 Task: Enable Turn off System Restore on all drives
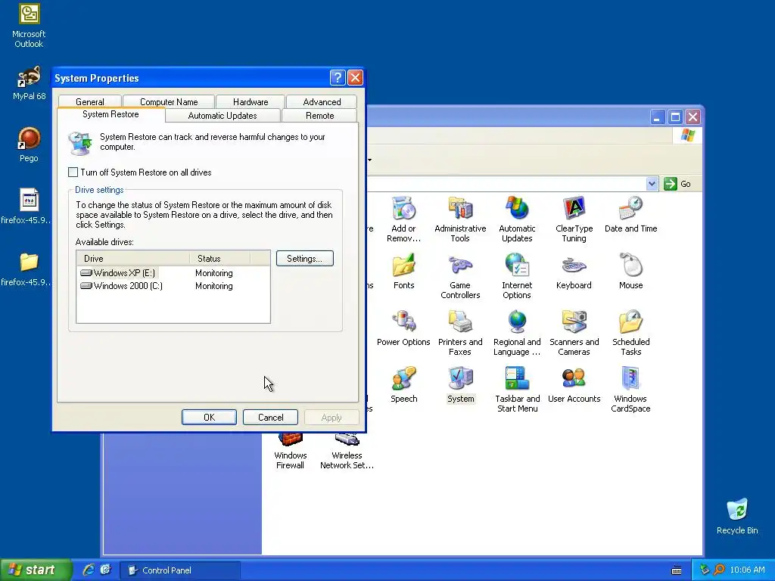(73, 172)
